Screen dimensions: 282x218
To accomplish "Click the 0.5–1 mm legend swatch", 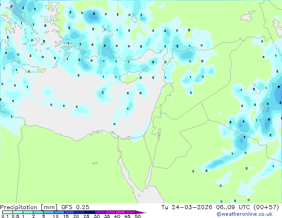I will [18, 212].
